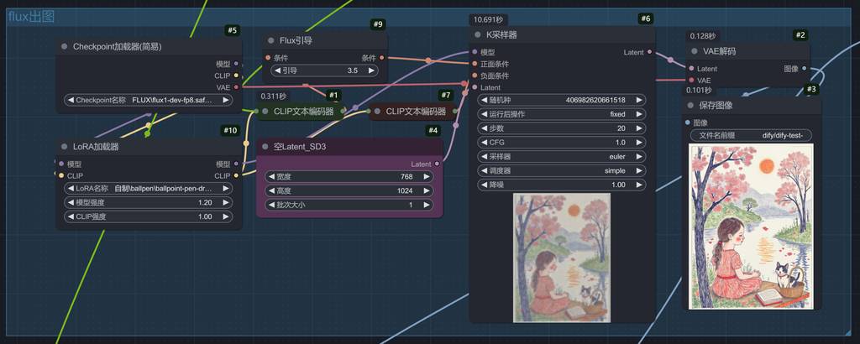The height and width of the screenshot is (344, 860).
Task: Decrease 宽度 using its left arrow
Action: tap(273, 177)
